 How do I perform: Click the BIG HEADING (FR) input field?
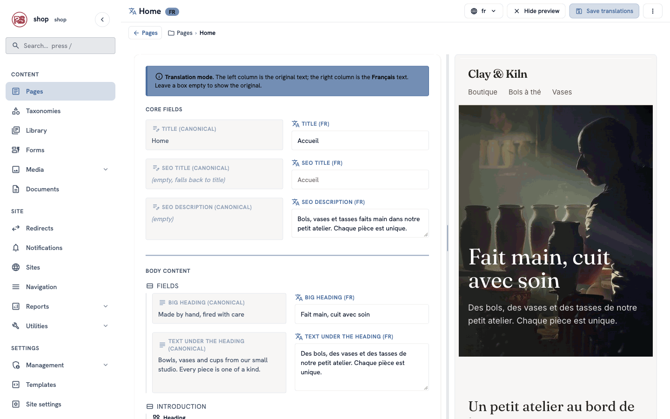click(362, 314)
